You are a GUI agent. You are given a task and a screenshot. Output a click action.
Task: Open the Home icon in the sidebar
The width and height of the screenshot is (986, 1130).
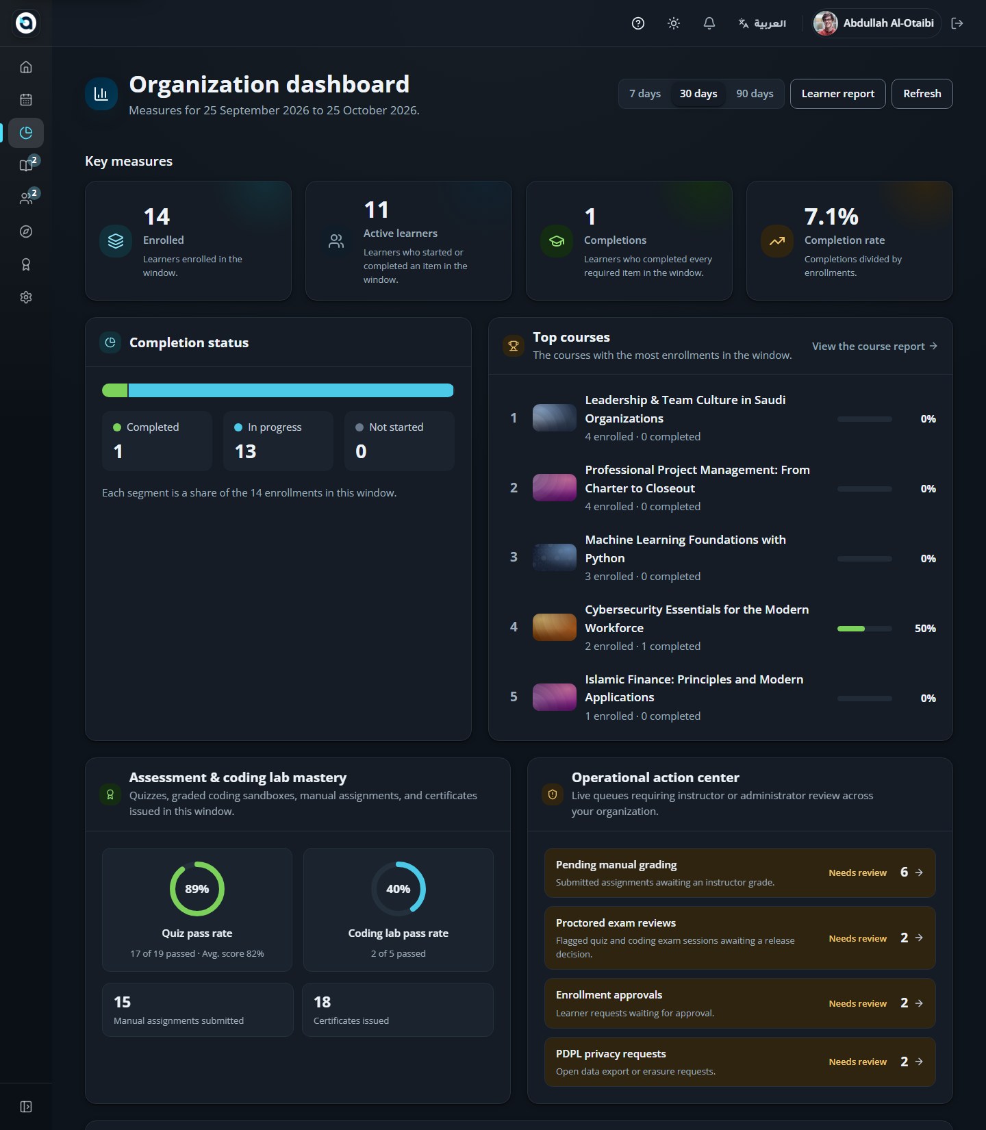coord(26,67)
